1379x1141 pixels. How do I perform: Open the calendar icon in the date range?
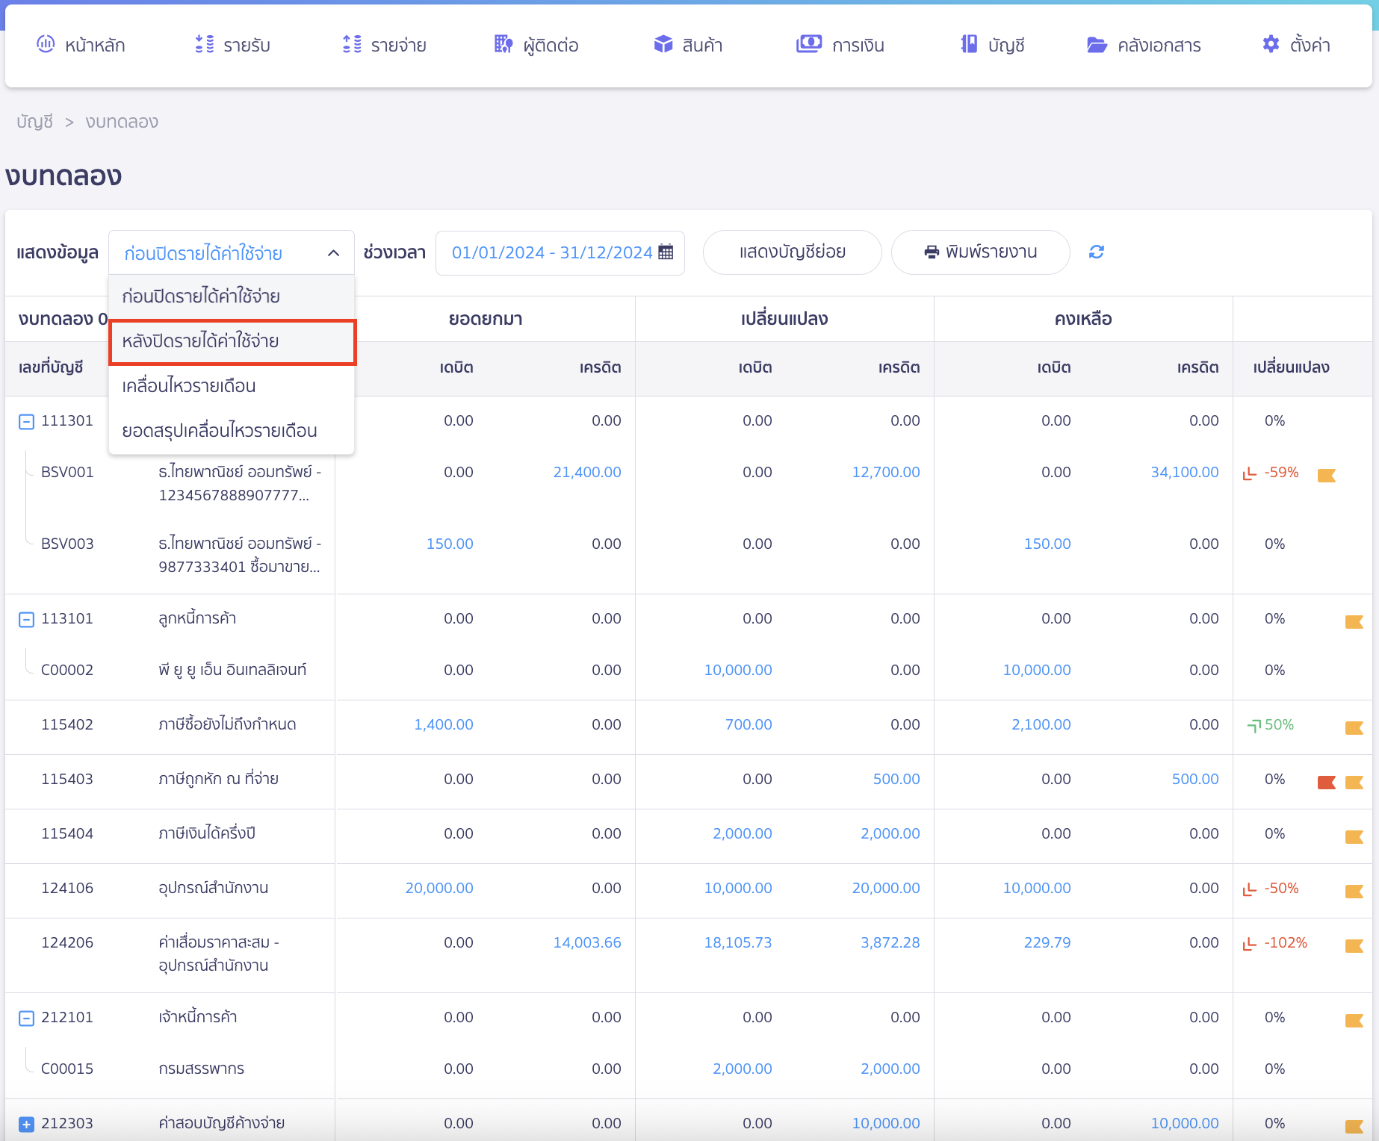tap(666, 252)
